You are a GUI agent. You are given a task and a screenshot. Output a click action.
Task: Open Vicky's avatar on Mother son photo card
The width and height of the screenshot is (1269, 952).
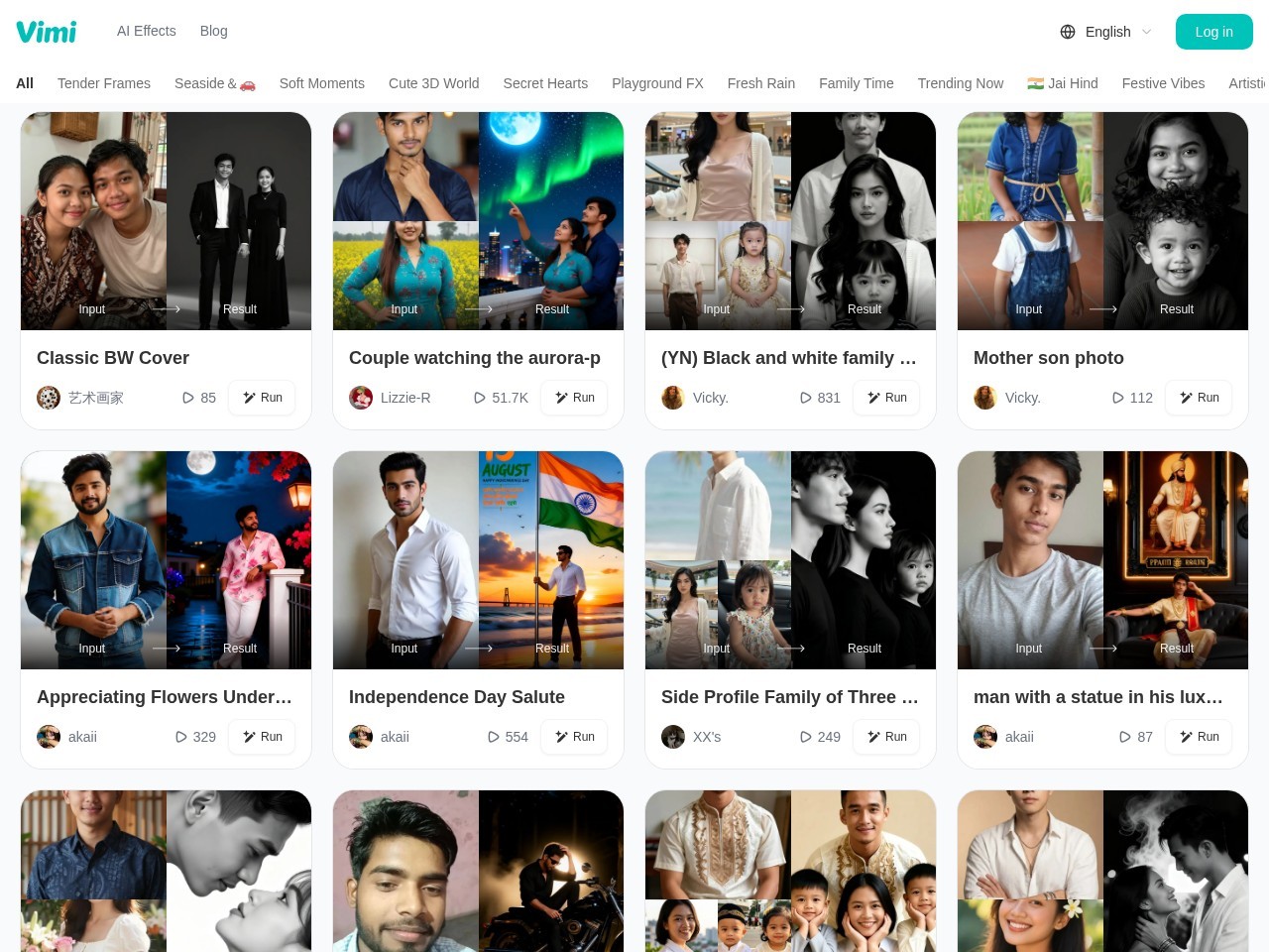985,398
